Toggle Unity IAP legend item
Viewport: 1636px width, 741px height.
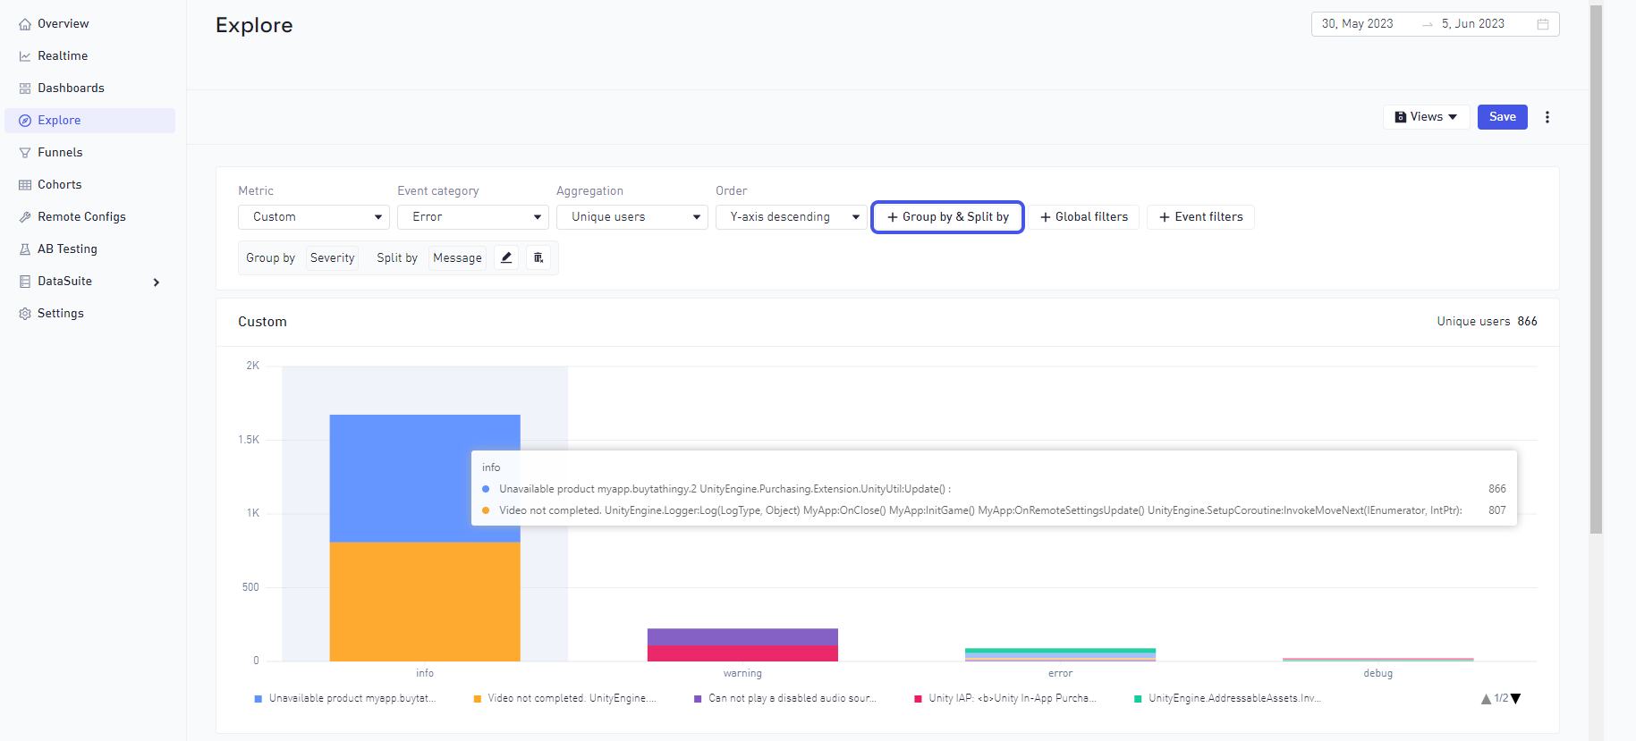tap(1004, 699)
